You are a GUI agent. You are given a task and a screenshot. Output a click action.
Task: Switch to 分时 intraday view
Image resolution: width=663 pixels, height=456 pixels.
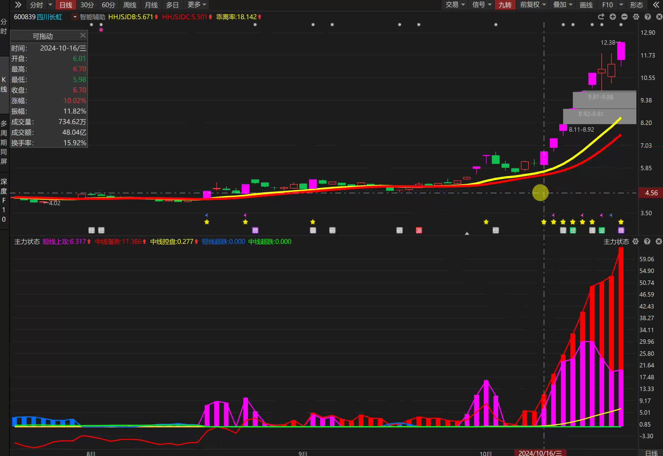(x=37, y=5)
